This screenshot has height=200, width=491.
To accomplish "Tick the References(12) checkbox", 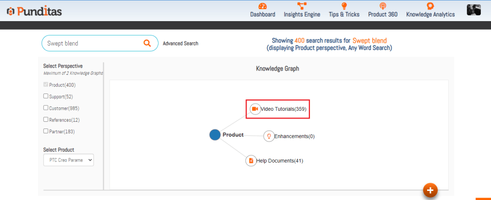I will coord(46,119).
